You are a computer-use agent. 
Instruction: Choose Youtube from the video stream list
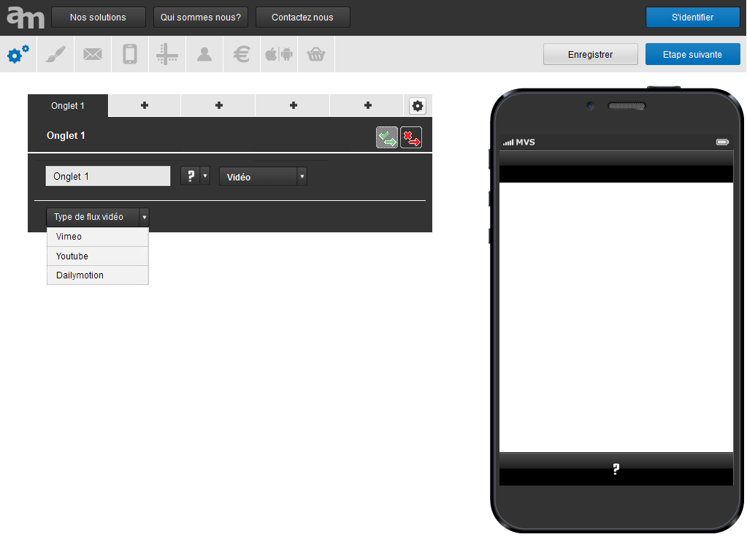(98, 256)
